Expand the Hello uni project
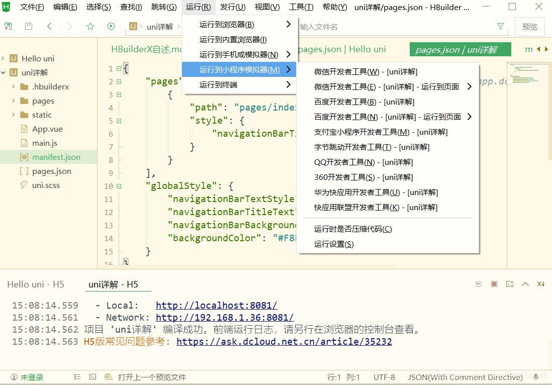552x385 pixels. 3,58
